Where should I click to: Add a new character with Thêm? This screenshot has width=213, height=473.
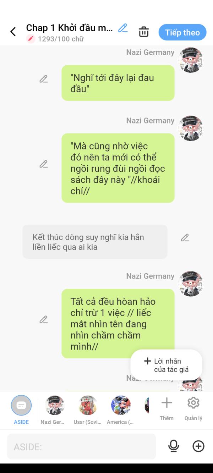point(166,408)
